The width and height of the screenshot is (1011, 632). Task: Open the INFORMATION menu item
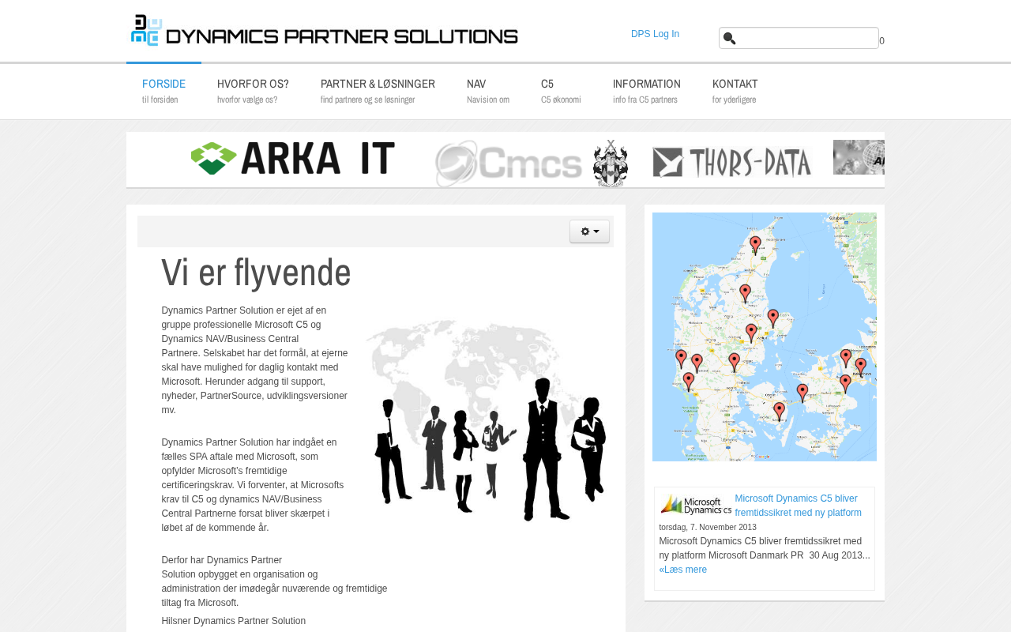[647, 92]
